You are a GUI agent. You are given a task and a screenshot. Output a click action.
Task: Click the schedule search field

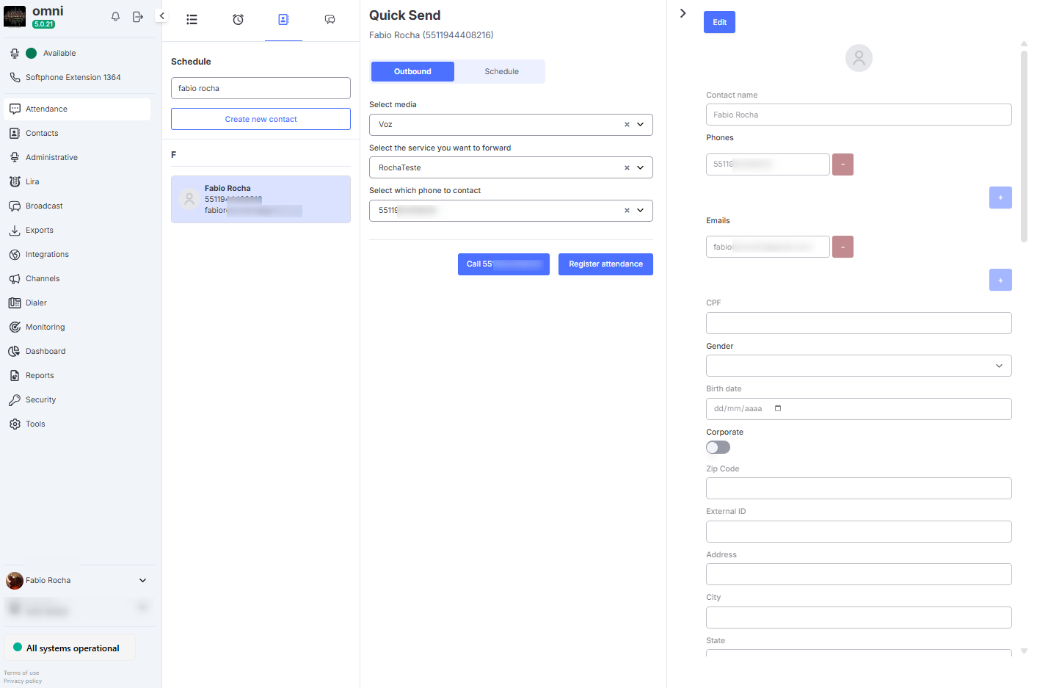coord(261,88)
